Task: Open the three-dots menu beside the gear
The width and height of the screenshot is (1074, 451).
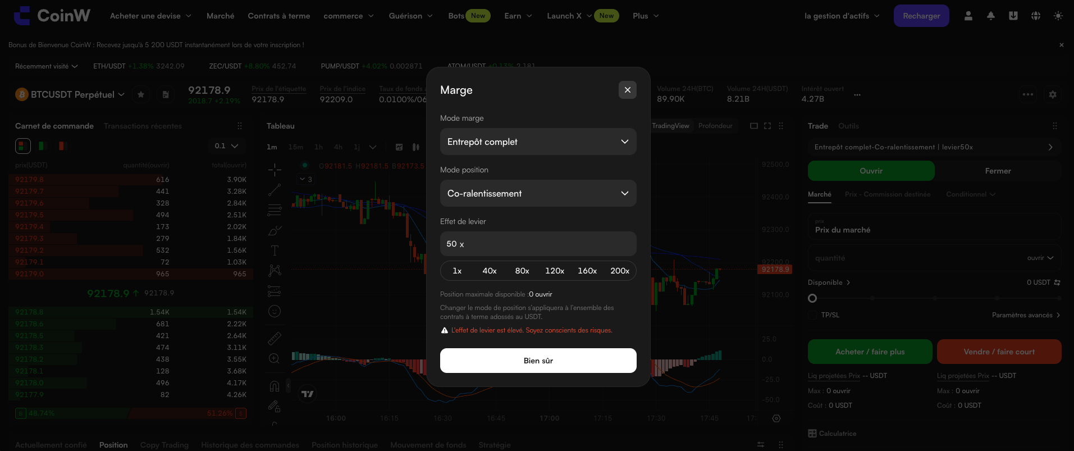Action: click(1028, 94)
